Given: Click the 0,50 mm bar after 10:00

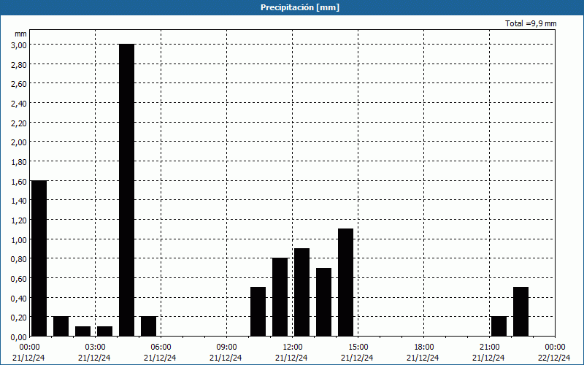Looking at the screenshot, I should [258, 312].
